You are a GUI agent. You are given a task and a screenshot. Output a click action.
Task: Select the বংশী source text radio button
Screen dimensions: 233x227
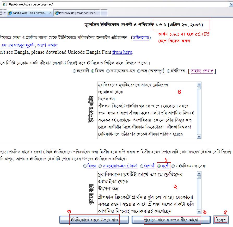159,166
